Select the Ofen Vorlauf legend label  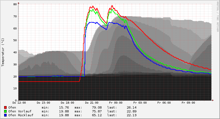point(20,111)
